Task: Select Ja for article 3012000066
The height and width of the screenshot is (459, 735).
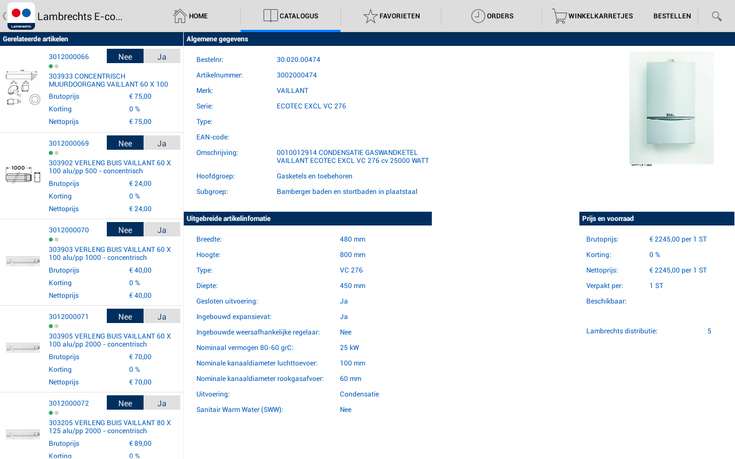Action: [162, 56]
